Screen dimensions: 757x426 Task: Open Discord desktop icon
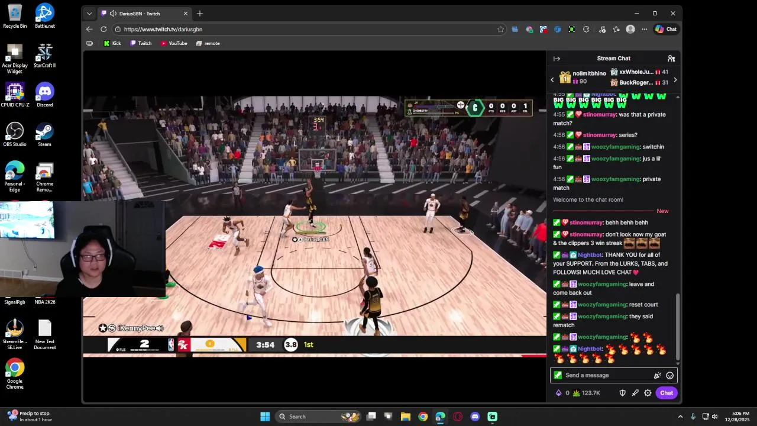(x=45, y=95)
